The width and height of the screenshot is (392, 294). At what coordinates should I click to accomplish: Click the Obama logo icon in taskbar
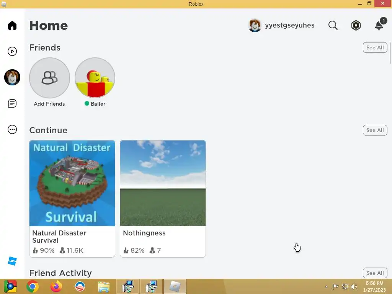click(80, 286)
